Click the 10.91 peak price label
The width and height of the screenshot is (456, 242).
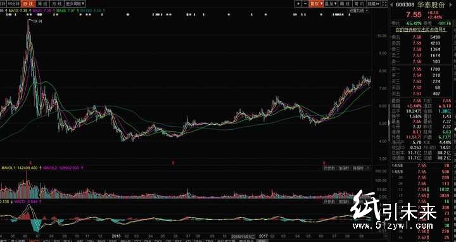point(37,22)
